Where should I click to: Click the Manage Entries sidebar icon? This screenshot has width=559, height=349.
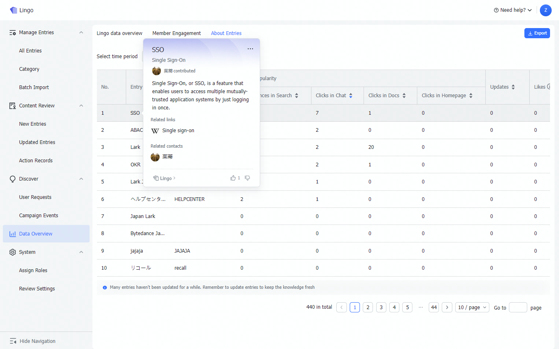[x=13, y=32]
